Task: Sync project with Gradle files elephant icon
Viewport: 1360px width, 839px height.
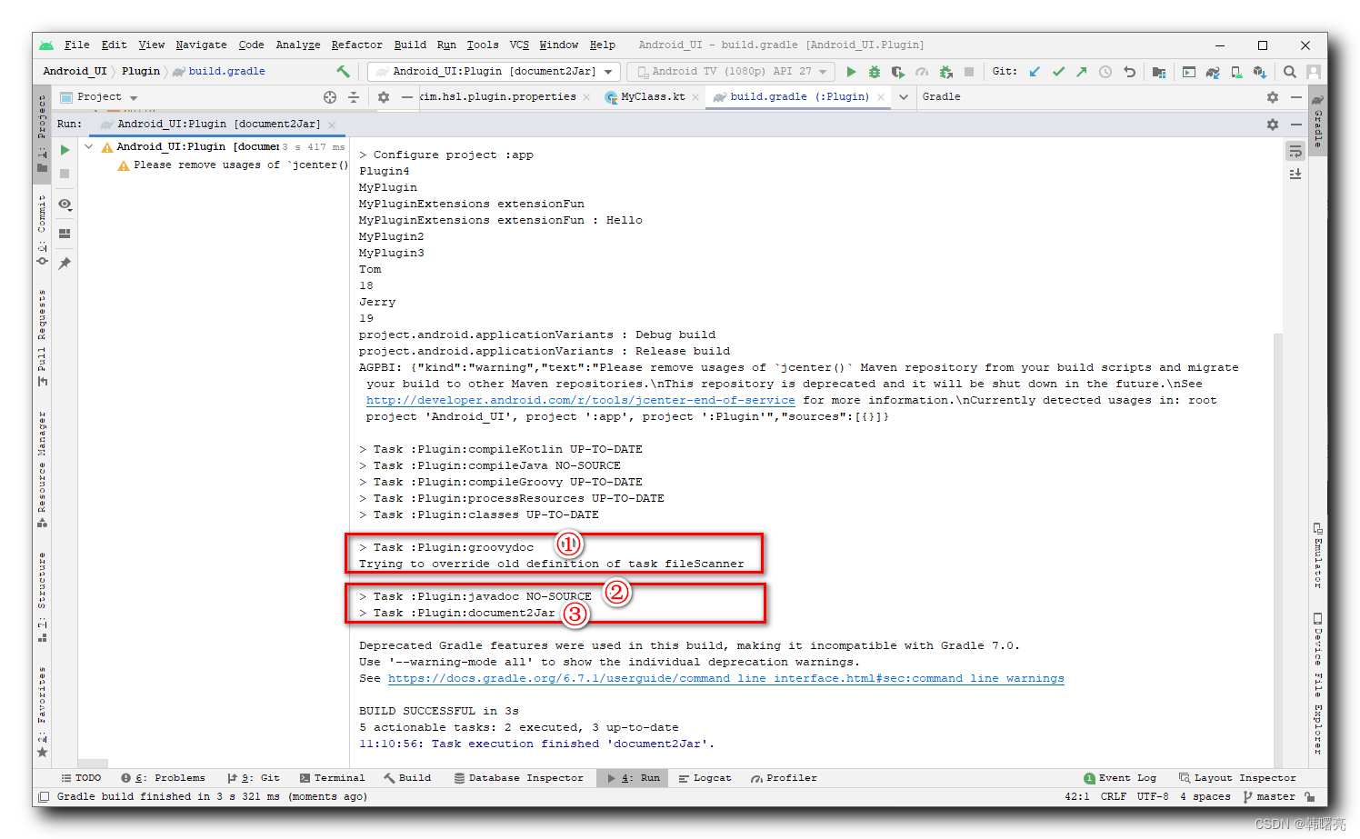Action: click(1213, 71)
